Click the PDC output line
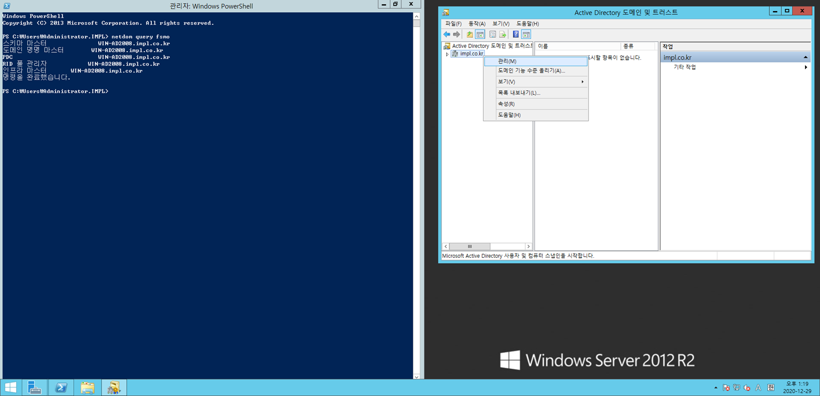The height and width of the screenshot is (396, 820). 86,57
